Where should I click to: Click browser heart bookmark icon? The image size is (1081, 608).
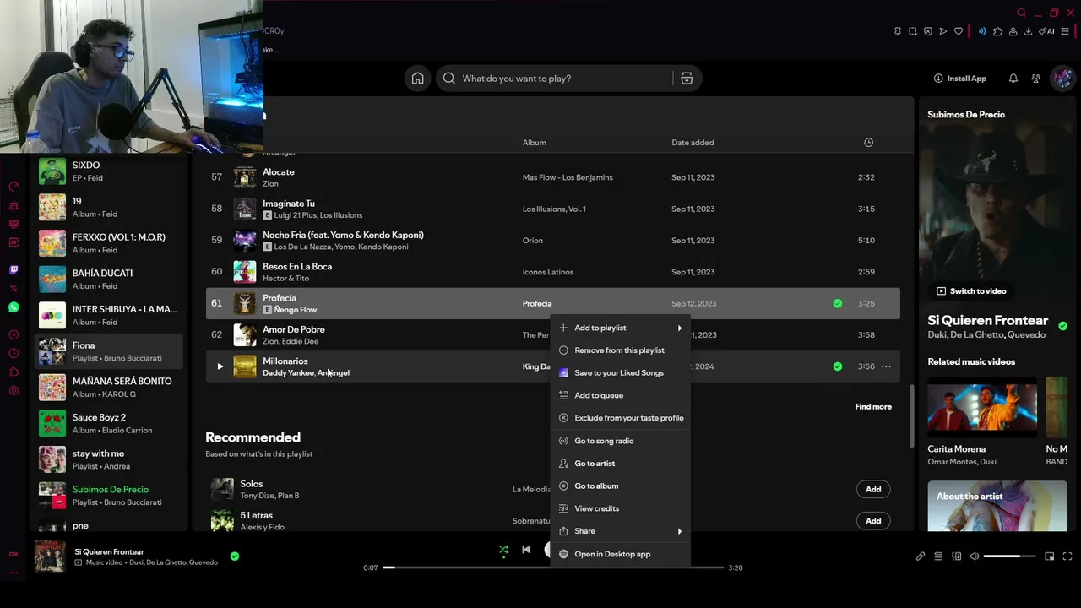[959, 31]
